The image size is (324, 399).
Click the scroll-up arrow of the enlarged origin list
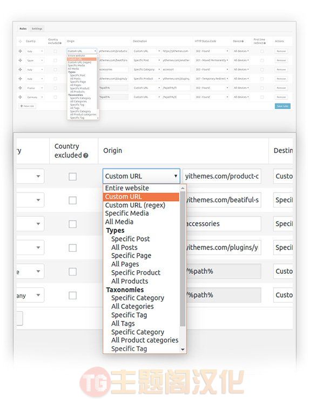(183, 188)
